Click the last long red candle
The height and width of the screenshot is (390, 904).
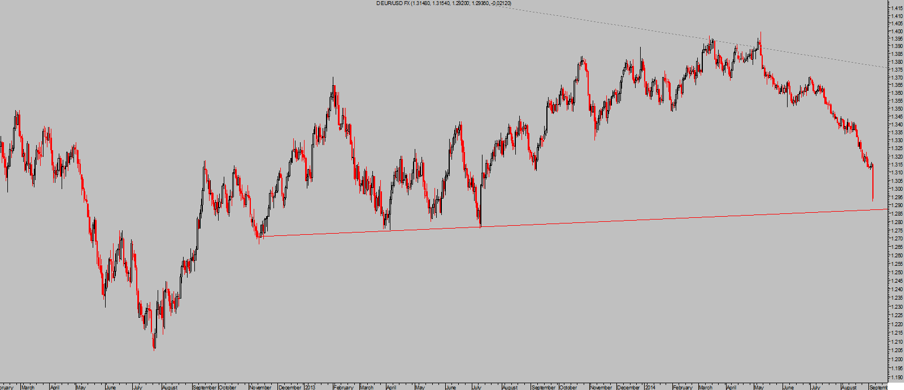tap(873, 183)
